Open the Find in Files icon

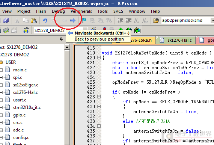156,21
